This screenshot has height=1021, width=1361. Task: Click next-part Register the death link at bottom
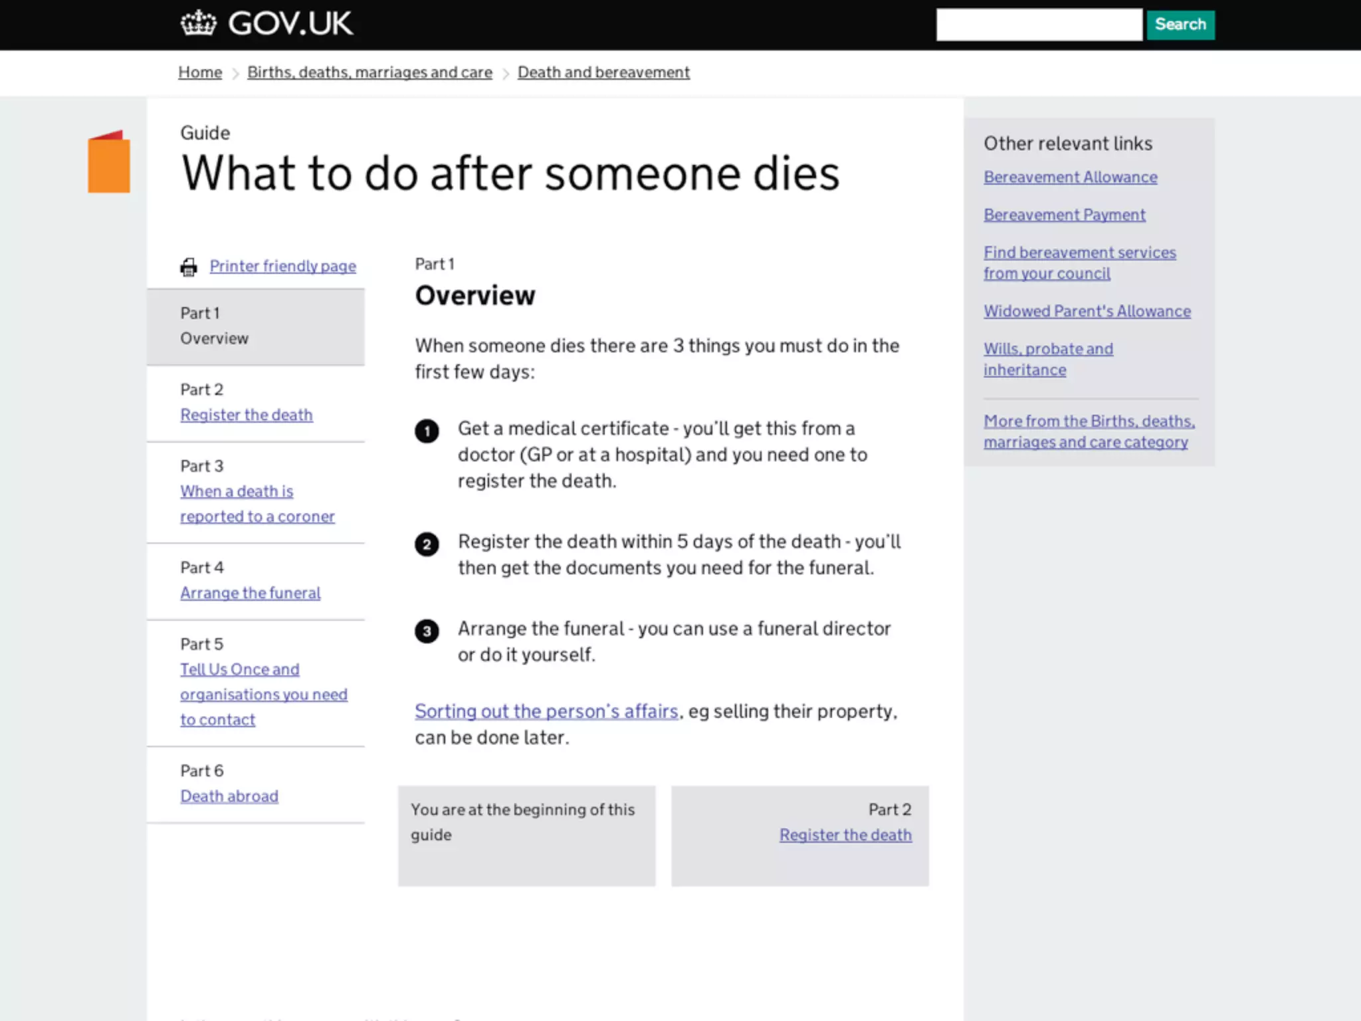(845, 835)
